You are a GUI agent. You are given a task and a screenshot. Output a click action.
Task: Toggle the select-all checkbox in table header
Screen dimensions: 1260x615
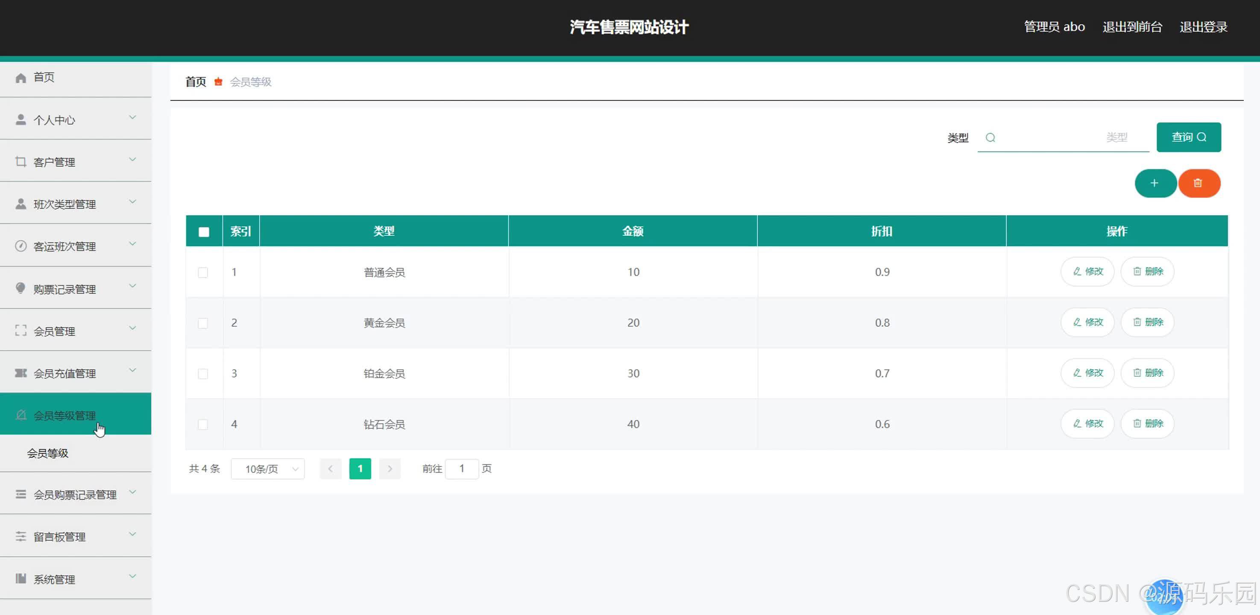204,231
